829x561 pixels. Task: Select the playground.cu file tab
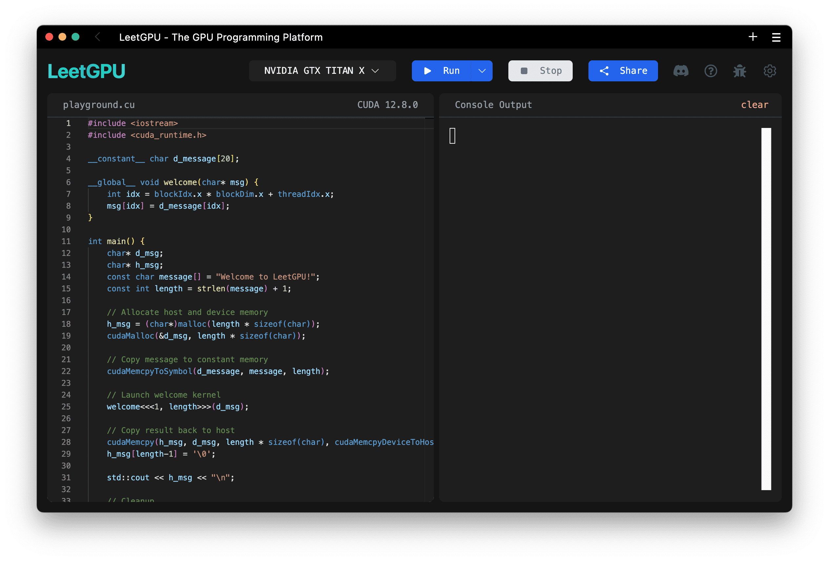tap(99, 105)
